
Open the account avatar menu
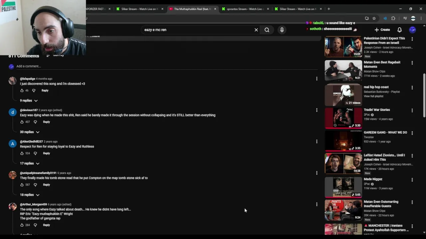click(x=412, y=30)
